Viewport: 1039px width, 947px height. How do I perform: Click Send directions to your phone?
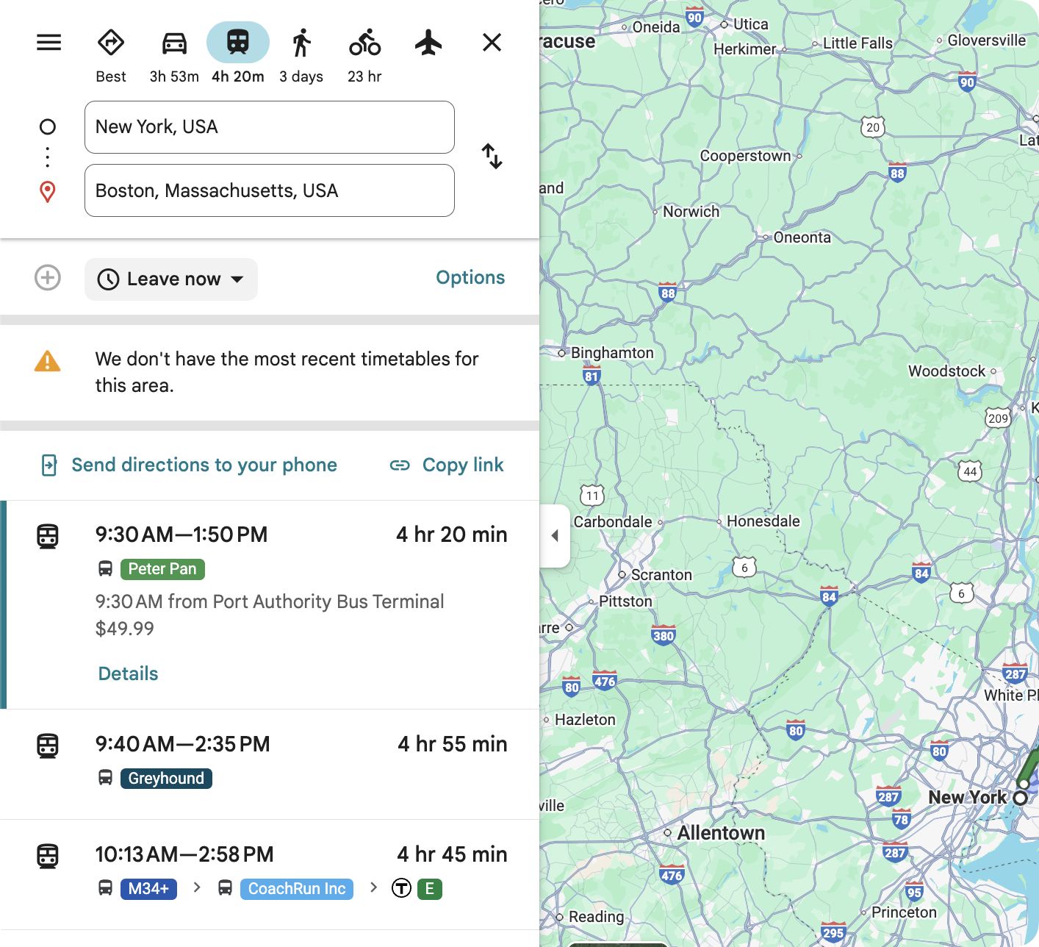pyautogui.click(x=204, y=465)
